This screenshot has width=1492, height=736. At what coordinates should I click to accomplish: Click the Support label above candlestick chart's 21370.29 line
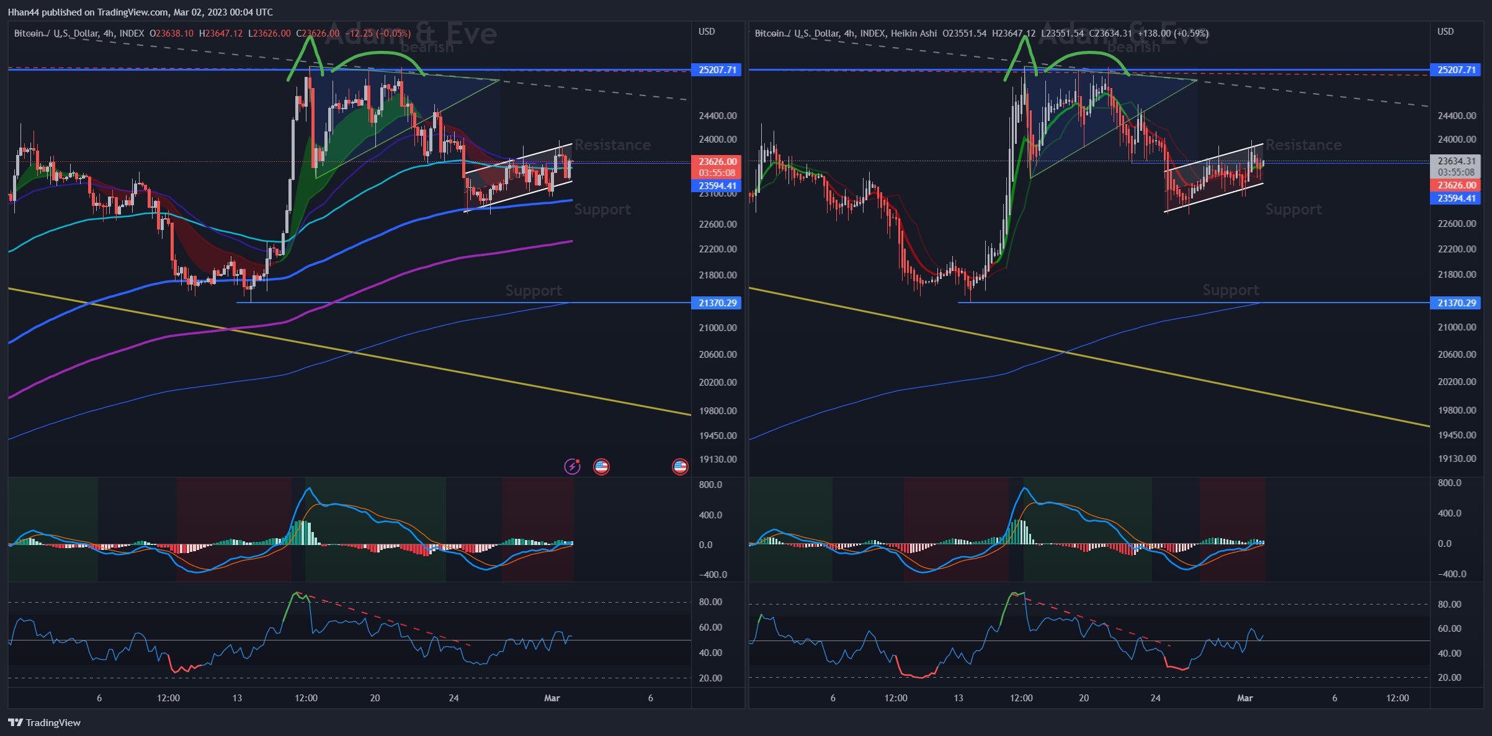(534, 290)
